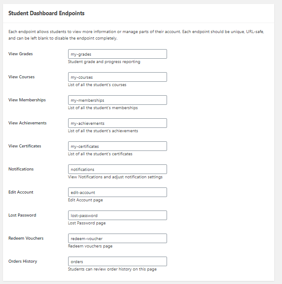Click the View Certificates label
Image resolution: width=282 pixels, height=284 pixels.
[25, 146]
